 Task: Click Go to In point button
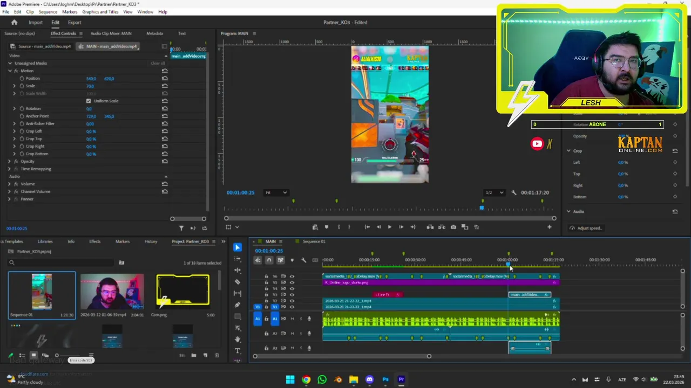(367, 227)
